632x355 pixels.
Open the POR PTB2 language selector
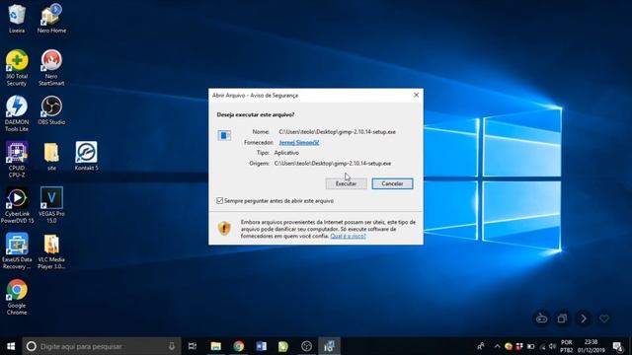pos(566,346)
